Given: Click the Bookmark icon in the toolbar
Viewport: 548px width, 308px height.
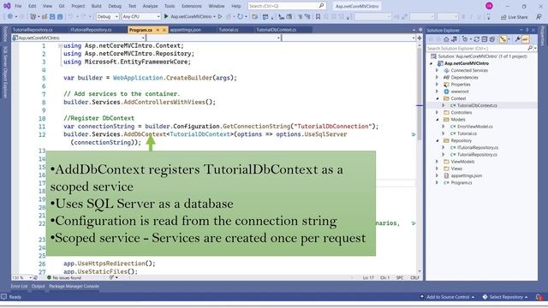Looking at the screenshot, I should point(318,16).
